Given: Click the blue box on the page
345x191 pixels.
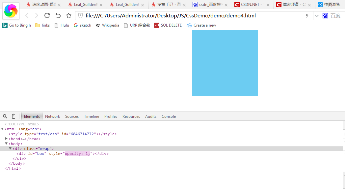Looking at the screenshot, I should point(225,63).
